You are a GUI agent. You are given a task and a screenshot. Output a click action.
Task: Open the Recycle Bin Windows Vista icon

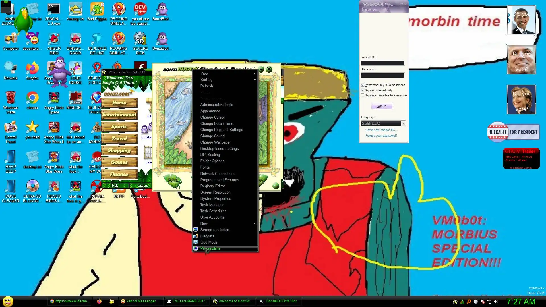pos(11,98)
